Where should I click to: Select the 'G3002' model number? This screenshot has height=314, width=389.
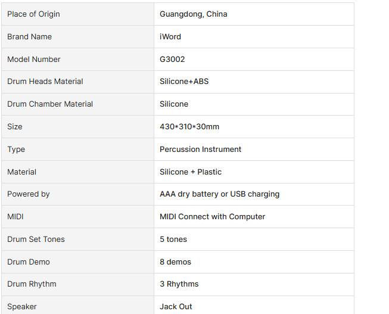point(173,60)
